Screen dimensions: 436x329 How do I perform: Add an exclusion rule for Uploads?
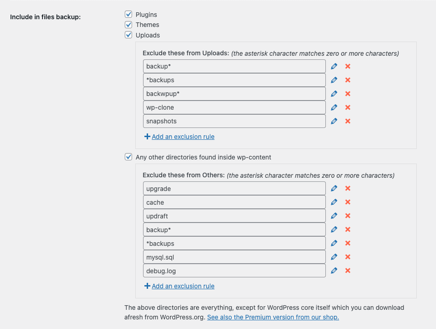point(183,137)
